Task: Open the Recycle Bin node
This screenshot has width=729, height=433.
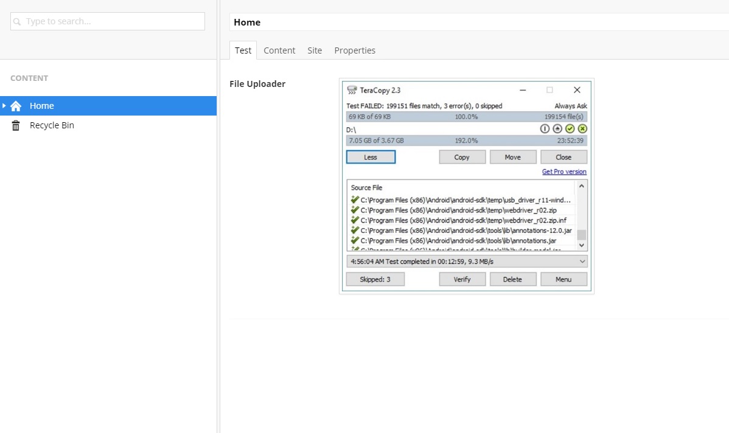Action: click(x=52, y=125)
